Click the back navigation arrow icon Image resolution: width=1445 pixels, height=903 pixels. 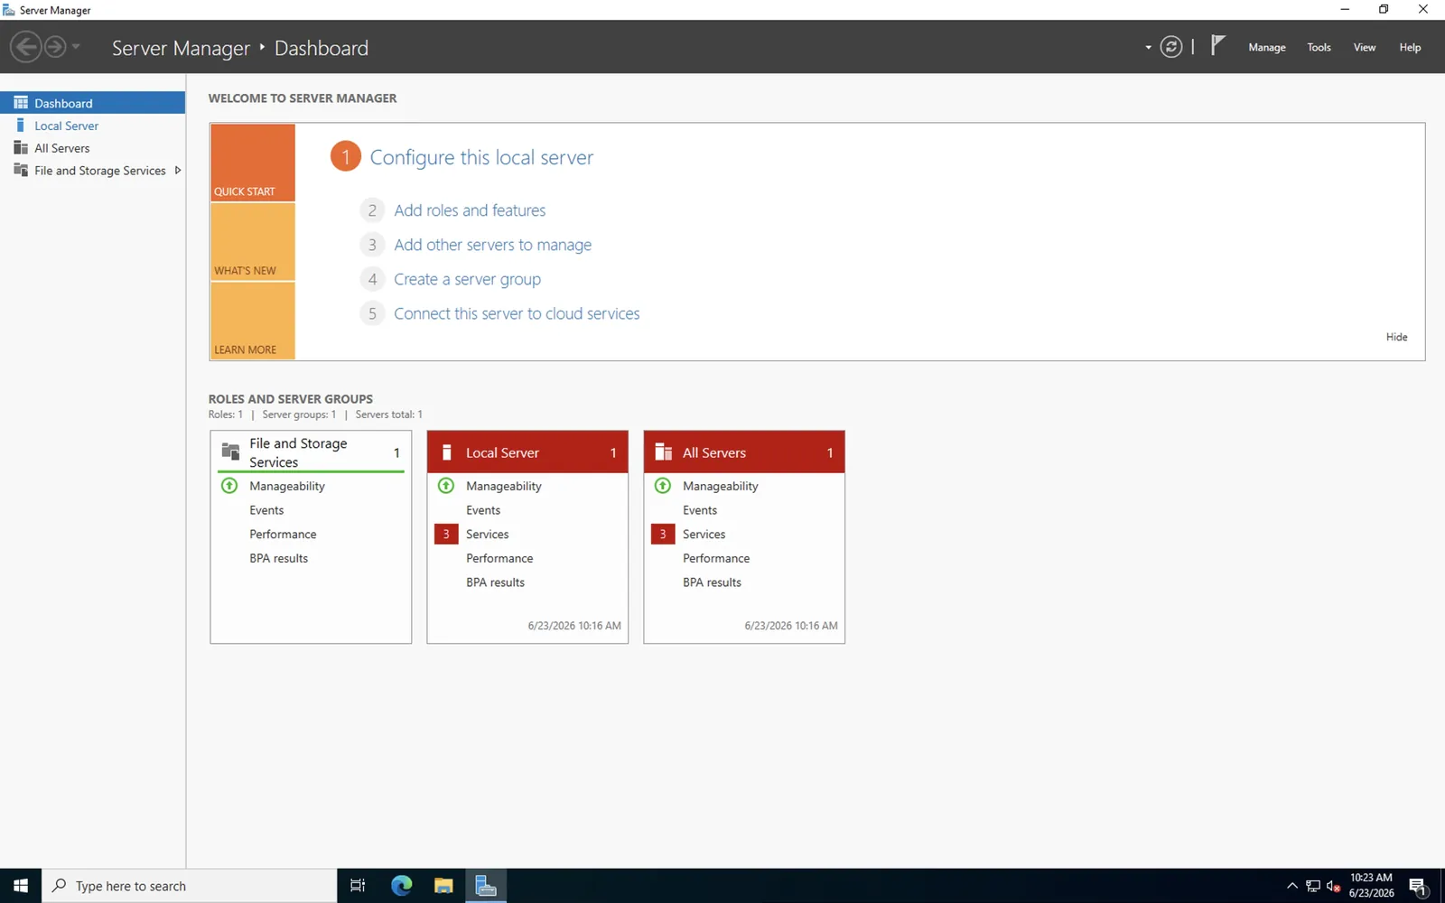25,46
